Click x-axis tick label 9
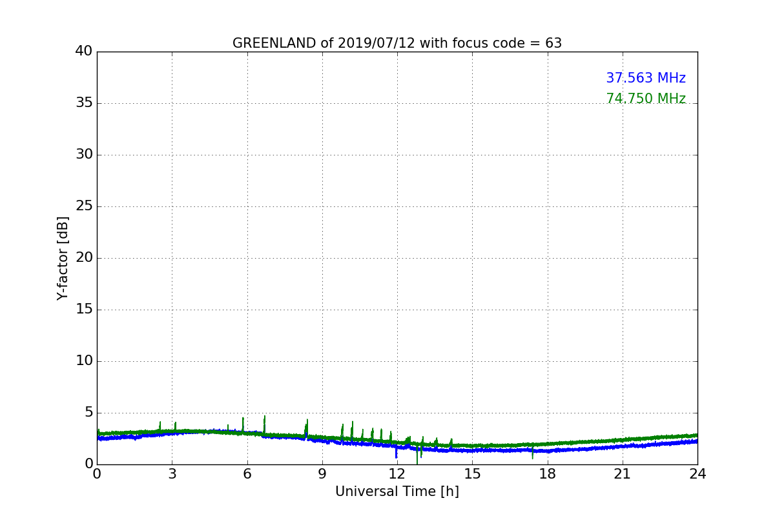This screenshot has height=516, width=775. [322, 474]
